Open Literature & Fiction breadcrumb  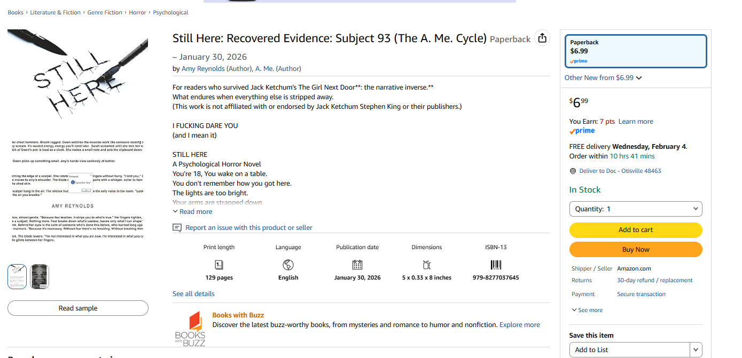coord(56,12)
